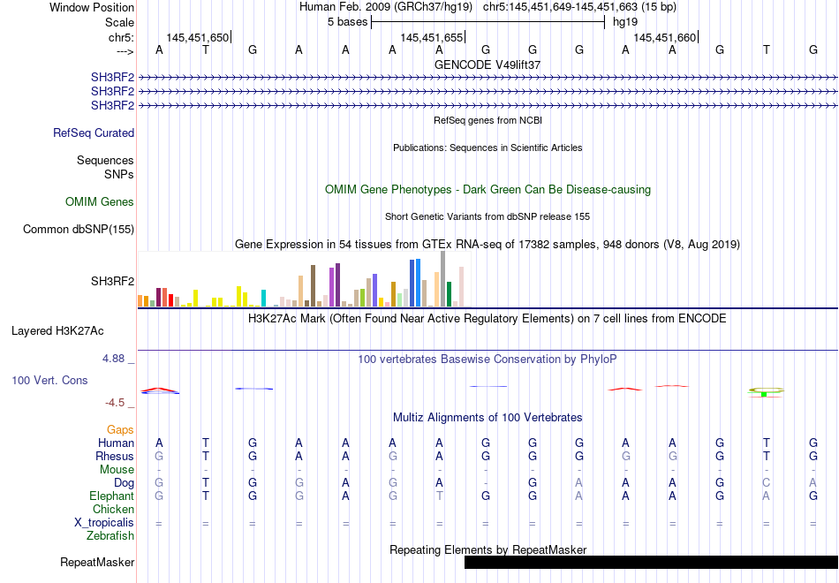Click the Window Position label

[x=92, y=7]
